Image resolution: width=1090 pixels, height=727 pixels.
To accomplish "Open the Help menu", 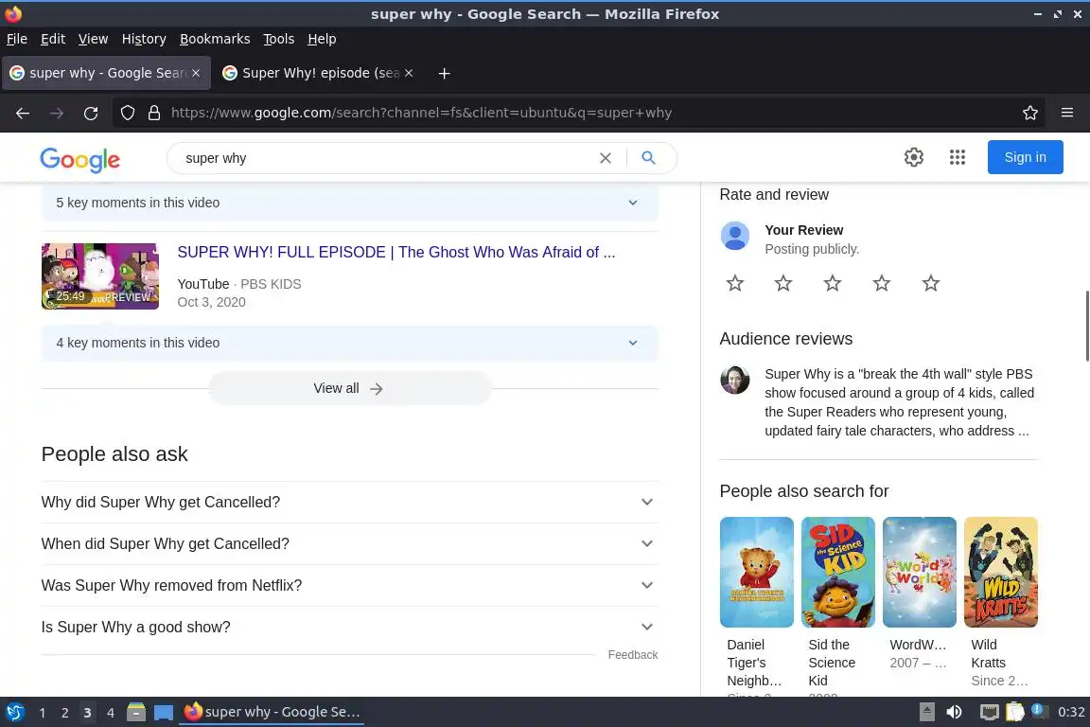I will pyautogui.click(x=322, y=39).
